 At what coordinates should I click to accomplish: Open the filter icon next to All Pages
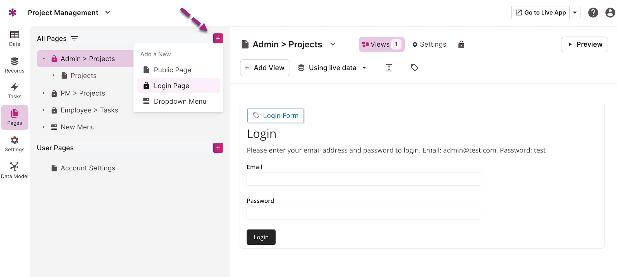[74, 38]
